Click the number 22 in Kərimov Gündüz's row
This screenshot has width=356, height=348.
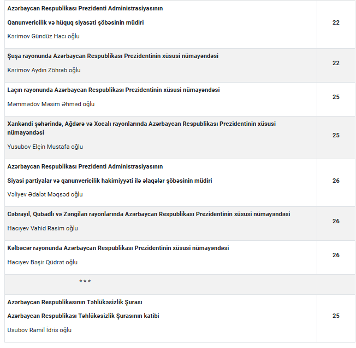pyautogui.click(x=336, y=22)
